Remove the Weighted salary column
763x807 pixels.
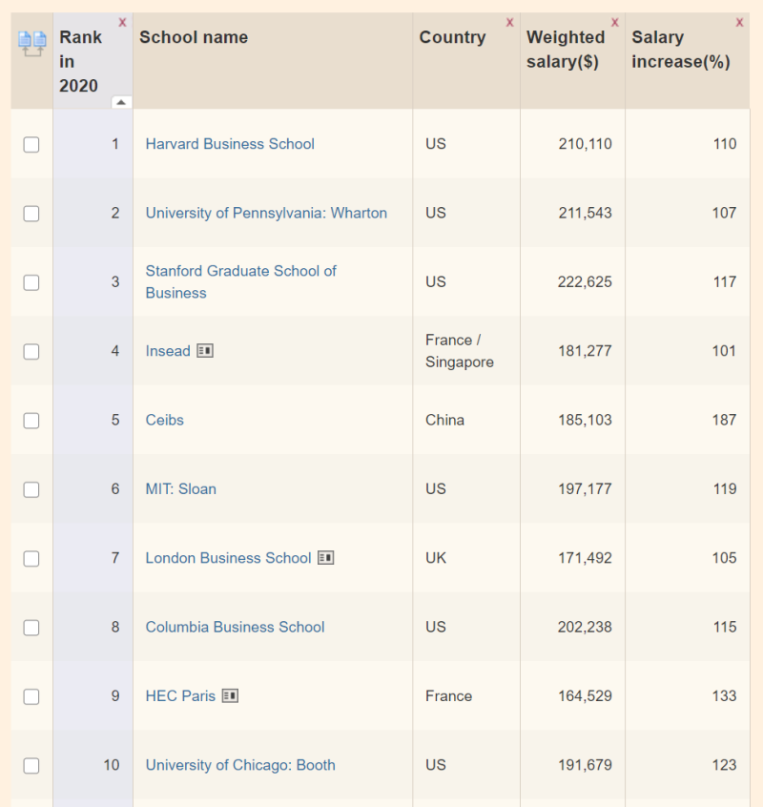click(614, 22)
